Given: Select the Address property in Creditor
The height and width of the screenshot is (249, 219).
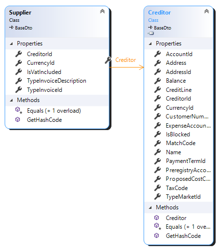Looking at the screenshot, I should coord(176,63).
